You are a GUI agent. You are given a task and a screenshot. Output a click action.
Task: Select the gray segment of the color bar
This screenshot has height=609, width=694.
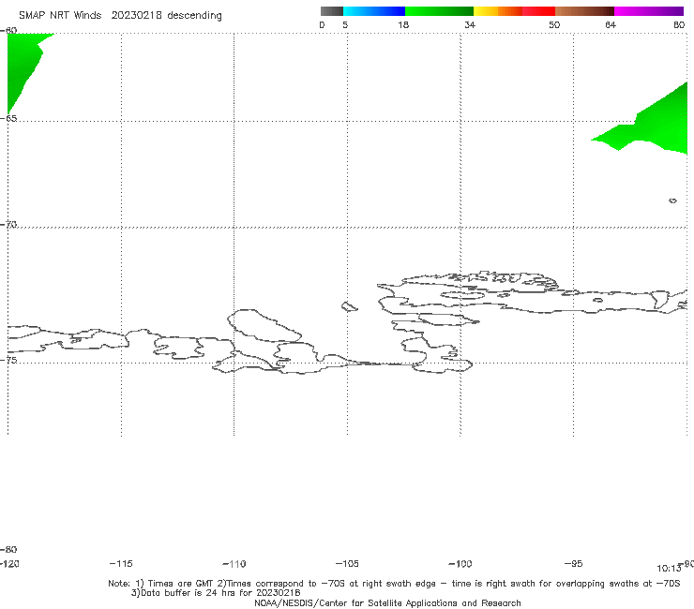(331, 11)
